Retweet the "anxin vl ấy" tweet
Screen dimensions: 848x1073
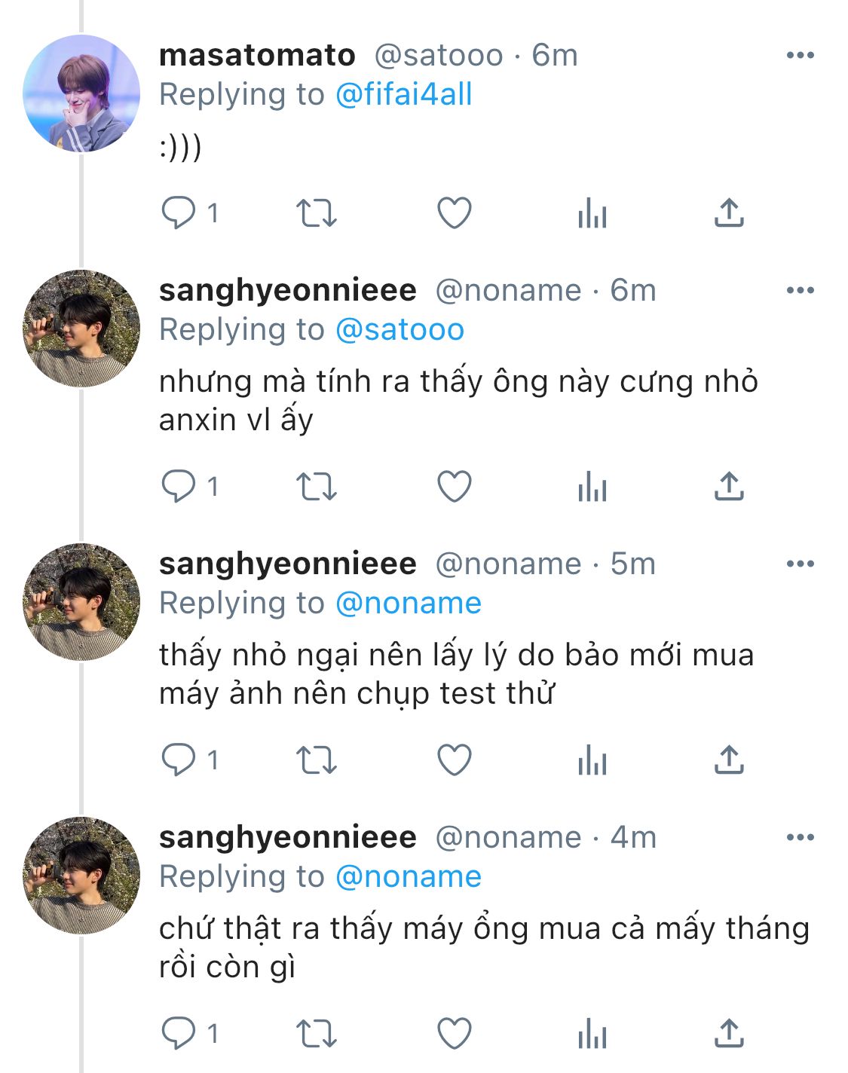point(316,487)
